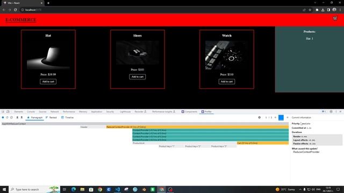Open the Performance insights tab
This screenshot has width=344, height=193.
[163, 112]
